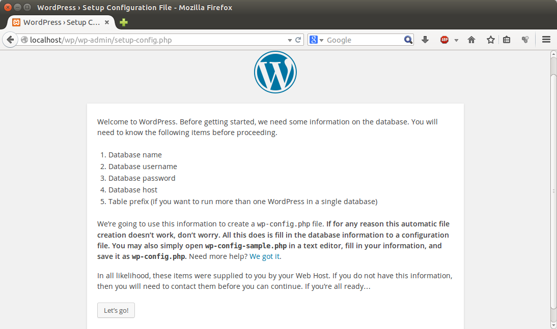Click the vertical page scrollbar
Image resolution: width=557 pixels, height=329 pixels.
click(x=553, y=190)
